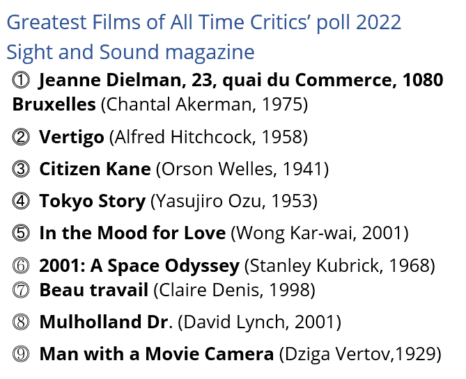The width and height of the screenshot is (466, 379).
Task: Click the bold "Vertigo" title
Action: click(x=72, y=137)
